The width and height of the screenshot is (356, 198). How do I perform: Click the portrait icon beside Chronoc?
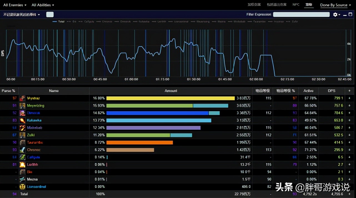click(x=22, y=150)
